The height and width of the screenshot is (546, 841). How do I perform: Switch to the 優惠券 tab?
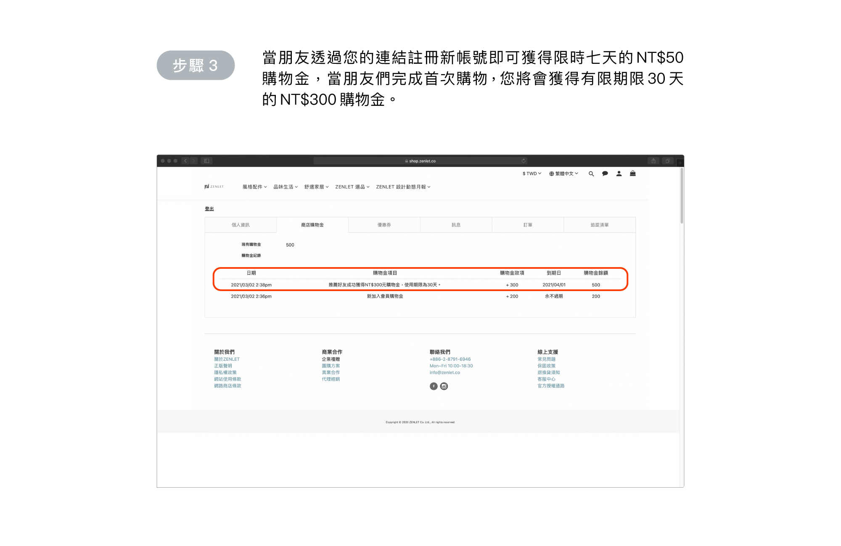pyautogui.click(x=384, y=225)
